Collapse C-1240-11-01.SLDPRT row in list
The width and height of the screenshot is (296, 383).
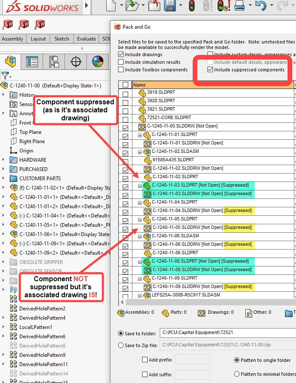pos(140,135)
